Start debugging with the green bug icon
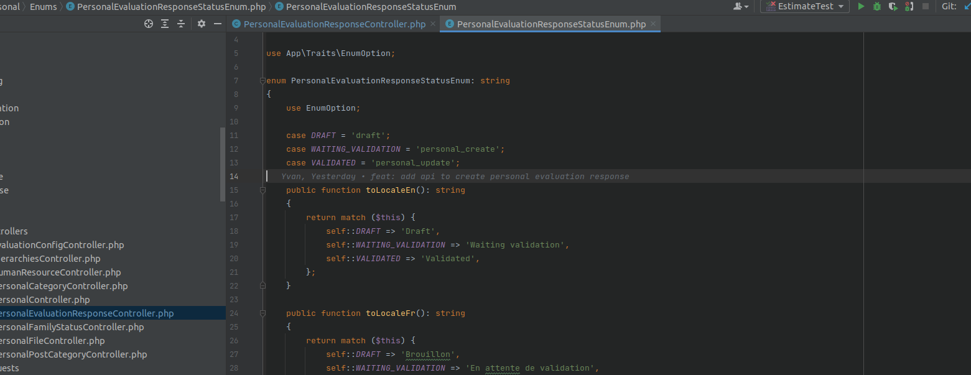Viewport: 971px width, 375px height. (x=877, y=6)
